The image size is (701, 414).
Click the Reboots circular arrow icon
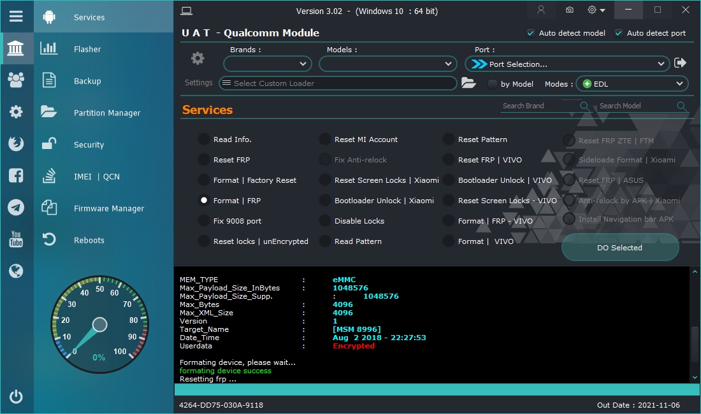tap(48, 239)
